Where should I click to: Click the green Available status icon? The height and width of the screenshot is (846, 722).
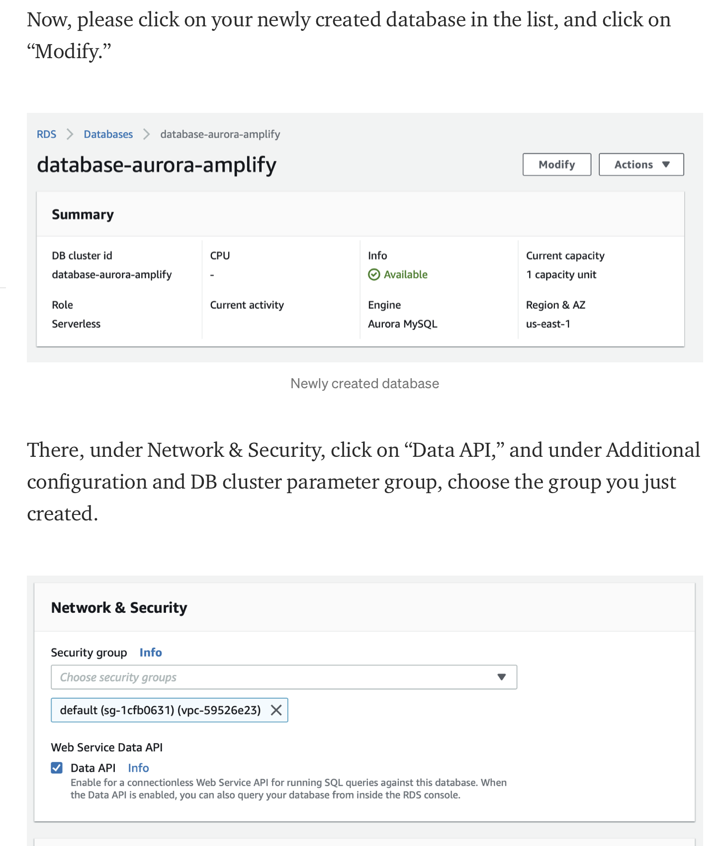pyautogui.click(x=374, y=274)
